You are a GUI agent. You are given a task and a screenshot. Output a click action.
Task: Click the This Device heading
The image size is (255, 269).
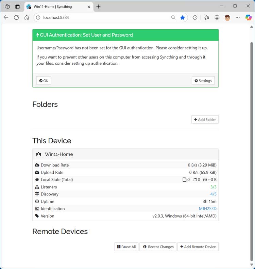coord(52,141)
